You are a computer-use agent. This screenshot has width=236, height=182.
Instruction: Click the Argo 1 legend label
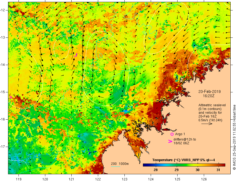coord(180,134)
